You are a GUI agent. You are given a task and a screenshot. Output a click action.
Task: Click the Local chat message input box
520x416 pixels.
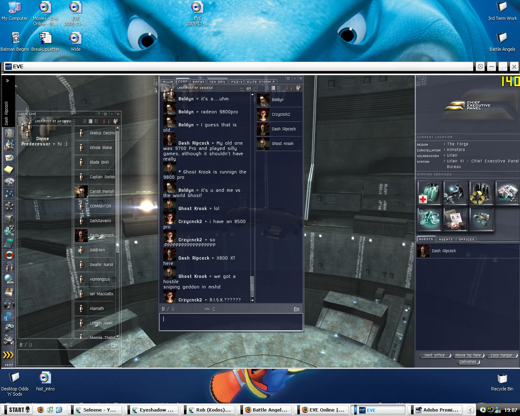69,357
